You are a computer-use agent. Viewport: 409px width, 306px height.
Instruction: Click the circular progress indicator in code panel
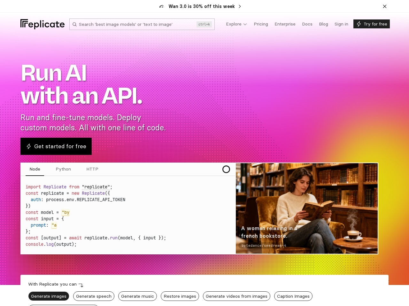coord(226,169)
